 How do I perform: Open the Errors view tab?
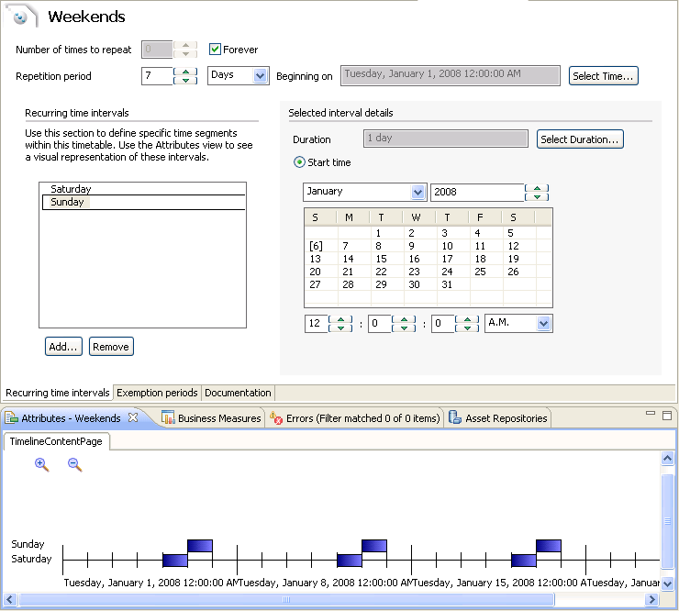tap(355, 417)
